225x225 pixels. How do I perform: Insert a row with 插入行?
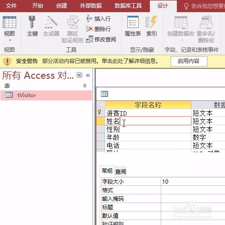click(x=99, y=19)
